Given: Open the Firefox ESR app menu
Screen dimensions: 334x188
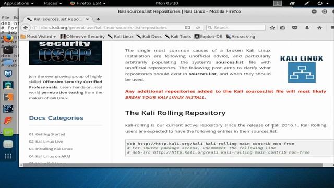Looking at the screenshot, I should [88, 3].
